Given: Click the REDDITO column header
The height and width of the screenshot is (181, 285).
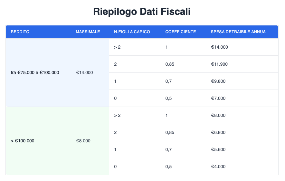Looking at the screenshot, I should [20, 32].
